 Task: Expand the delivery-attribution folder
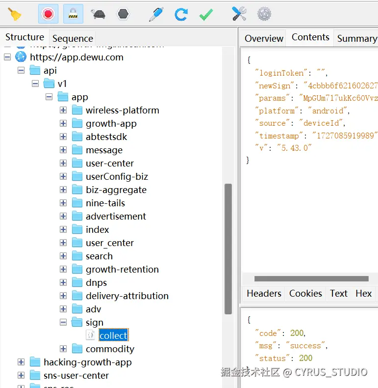pos(63,296)
